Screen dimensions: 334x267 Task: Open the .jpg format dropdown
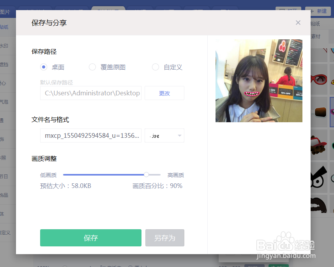[164, 135]
